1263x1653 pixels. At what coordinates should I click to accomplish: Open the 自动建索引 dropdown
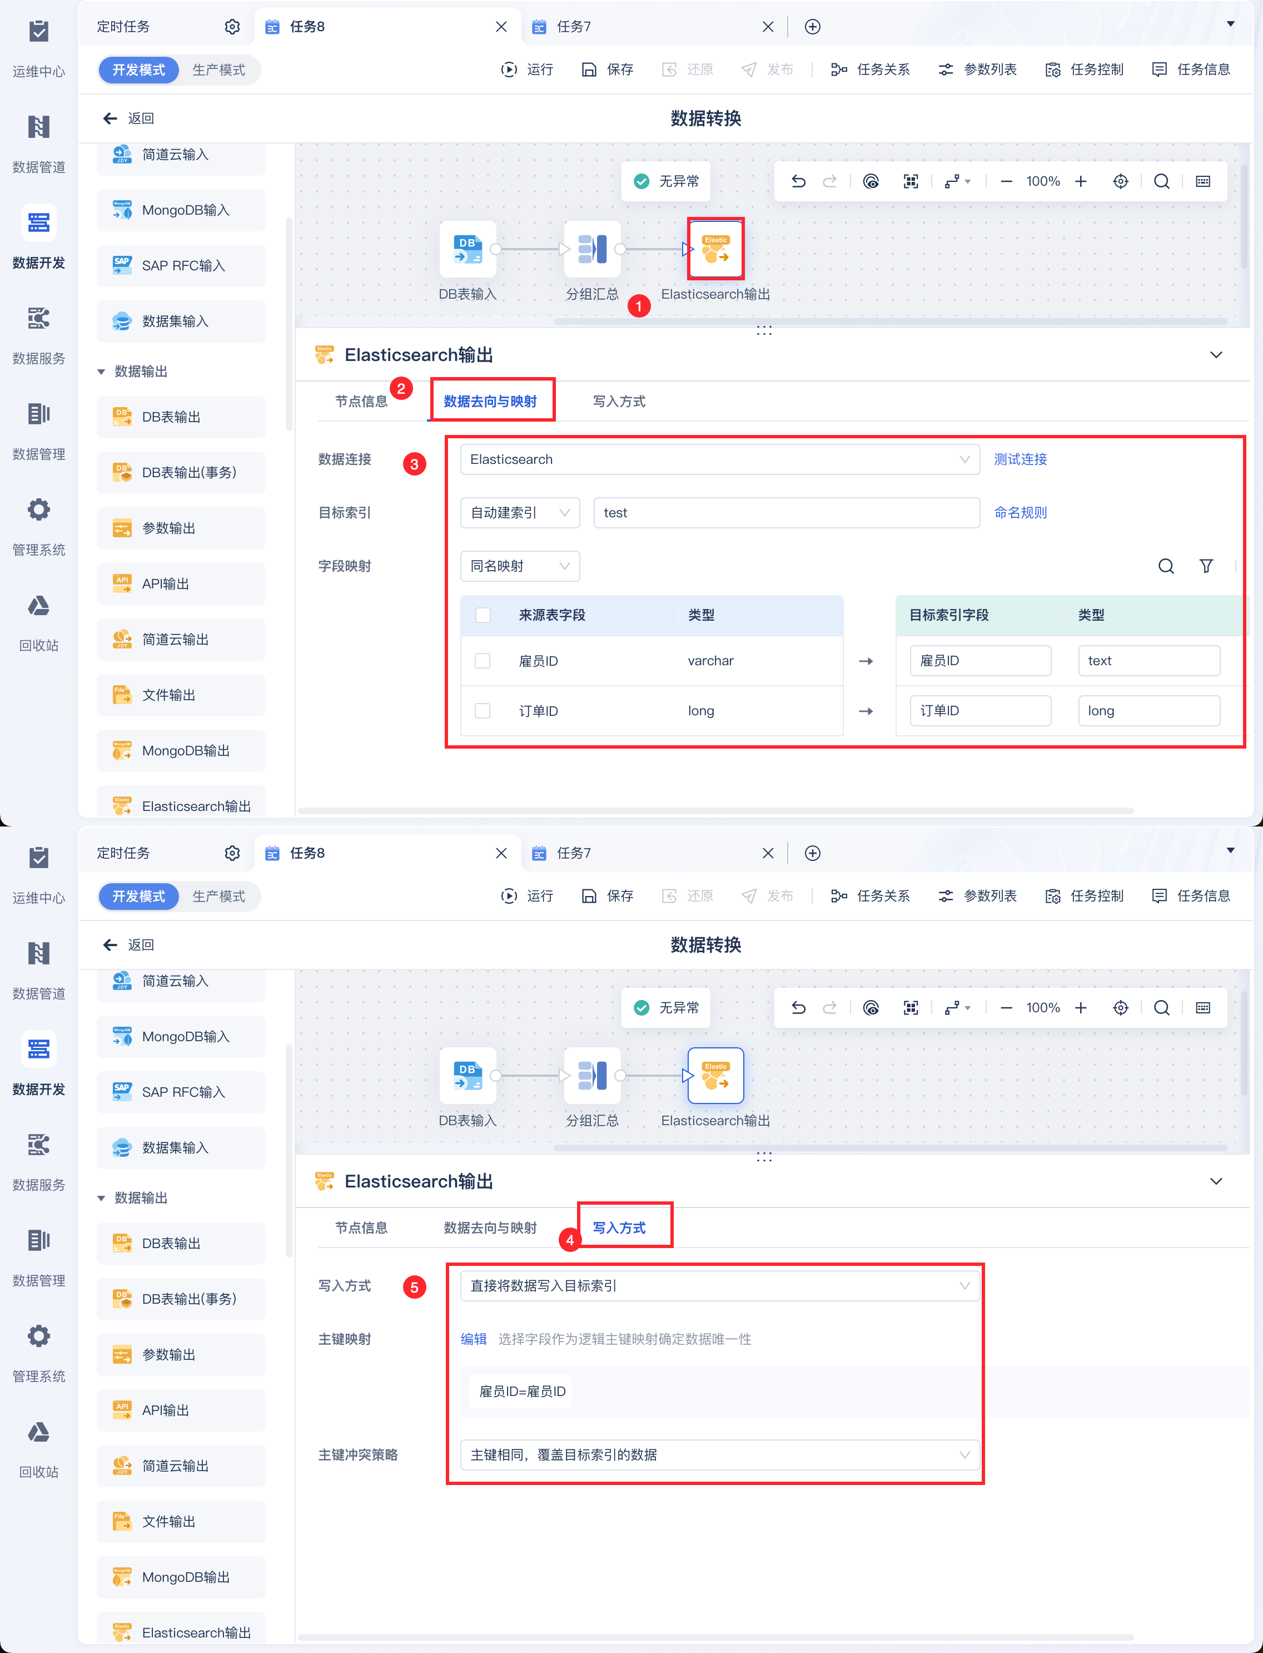(x=519, y=512)
